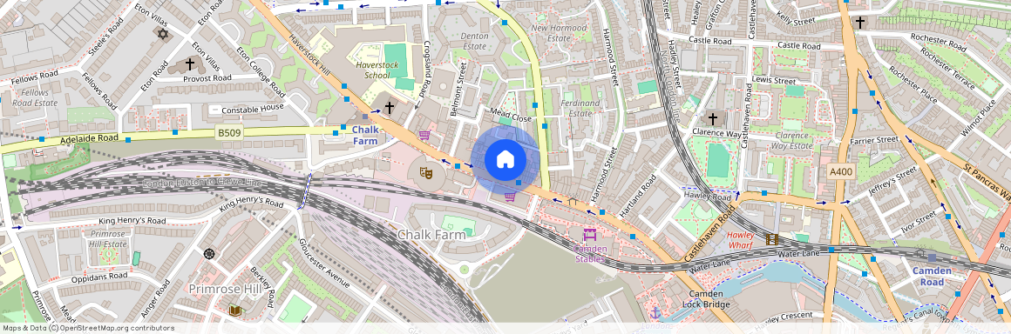Screen dimensions: 1011x334
Task: Click the grey Chalk Farm neighbourhood label
Action: click(x=431, y=235)
